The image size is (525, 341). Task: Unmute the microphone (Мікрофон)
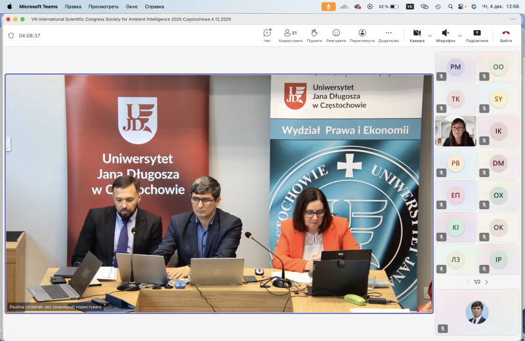[445, 33]
